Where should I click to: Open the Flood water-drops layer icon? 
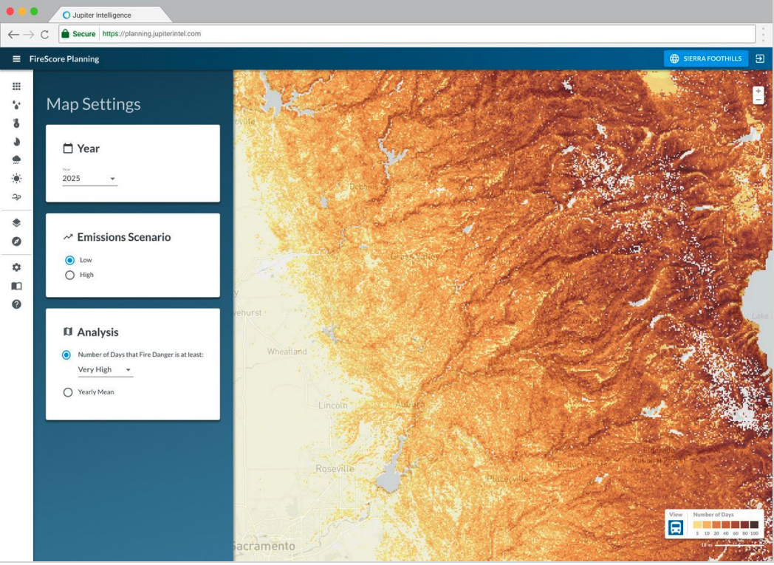(x=16, y=104)
